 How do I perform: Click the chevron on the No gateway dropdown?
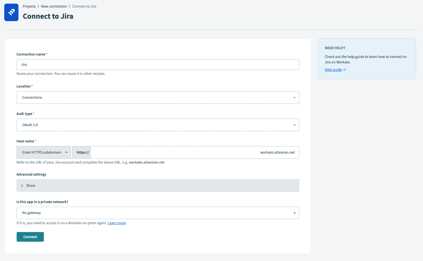point(294,213)
